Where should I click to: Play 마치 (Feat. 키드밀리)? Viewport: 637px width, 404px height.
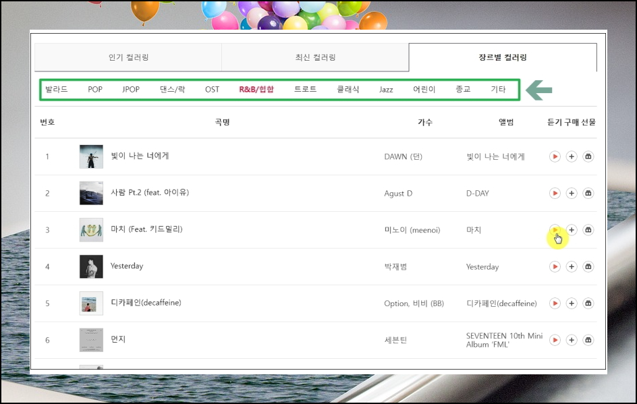[555, 230]
